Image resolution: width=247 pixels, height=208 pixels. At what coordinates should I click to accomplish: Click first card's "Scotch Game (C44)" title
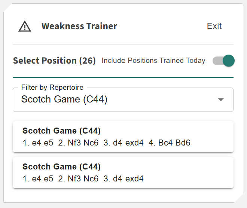[x=61, y=131]
